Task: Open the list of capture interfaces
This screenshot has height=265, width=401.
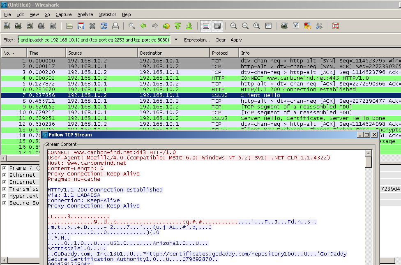Action: tap(7, 26)
